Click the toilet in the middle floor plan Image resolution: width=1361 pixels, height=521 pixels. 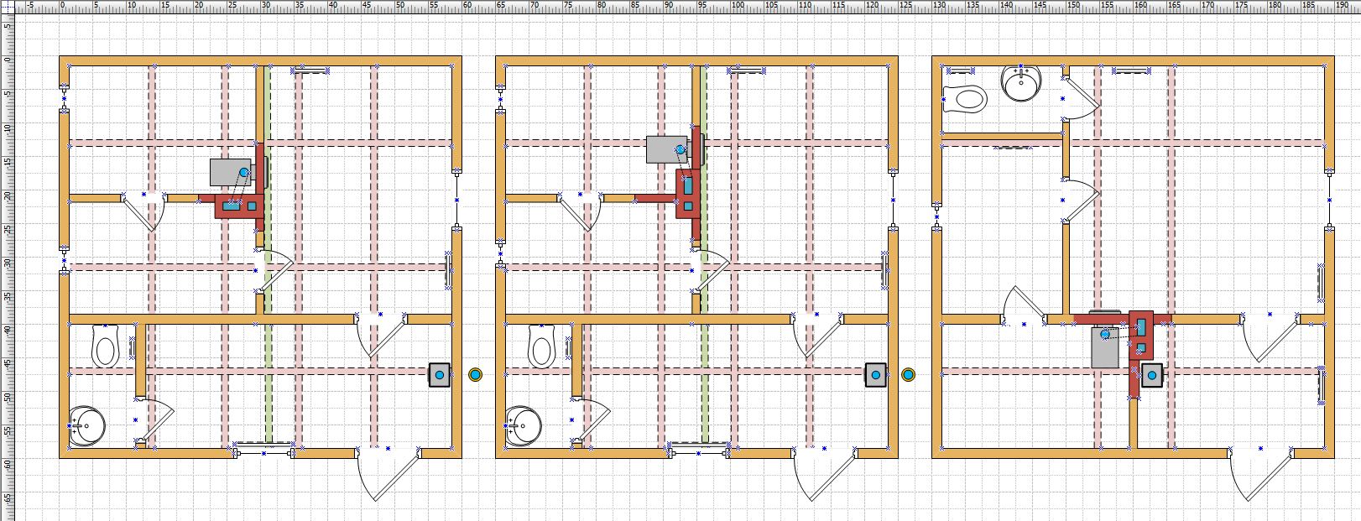coord(543,346)
